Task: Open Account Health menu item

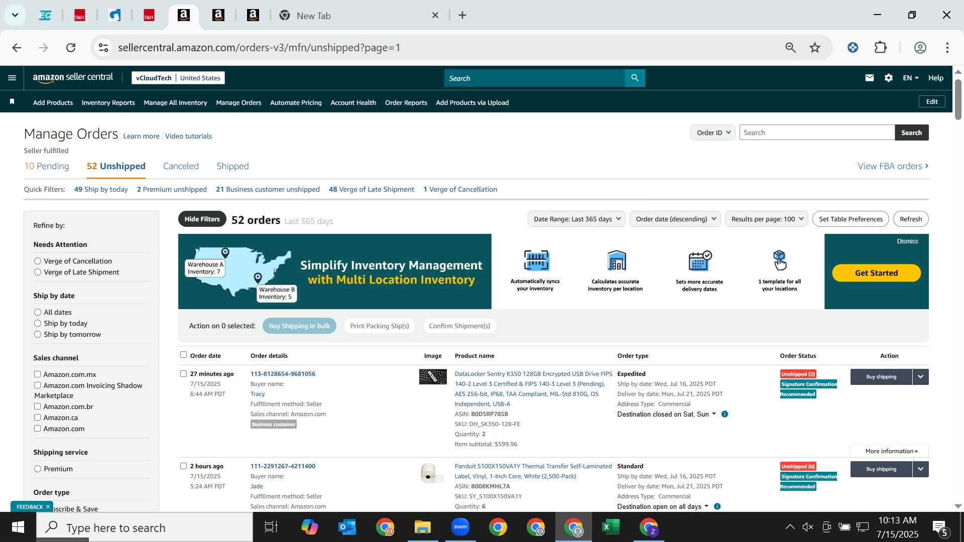Action: 353,102
